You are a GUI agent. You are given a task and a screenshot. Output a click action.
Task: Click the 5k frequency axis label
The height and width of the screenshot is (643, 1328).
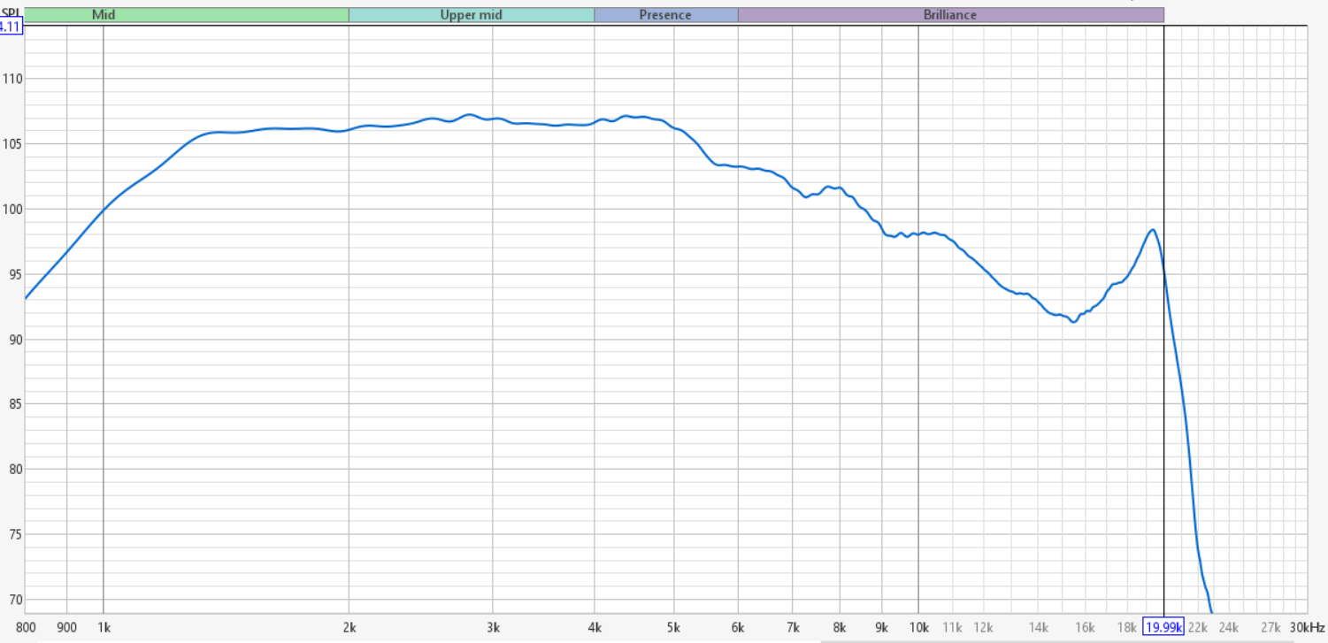[675, 627]
